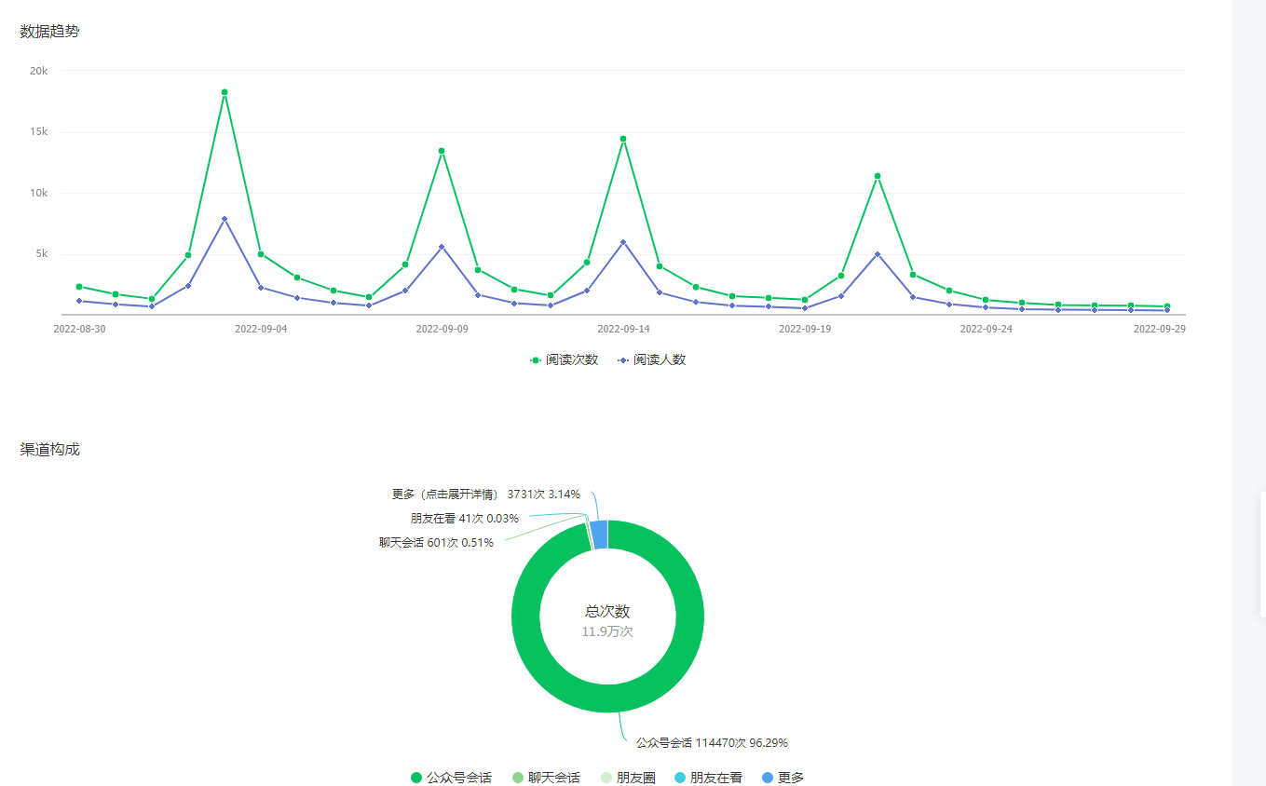The image size is (1266, 786).
Task: Click the 2022-09-14 x-axis date label
Action: (x=623, y=329)
